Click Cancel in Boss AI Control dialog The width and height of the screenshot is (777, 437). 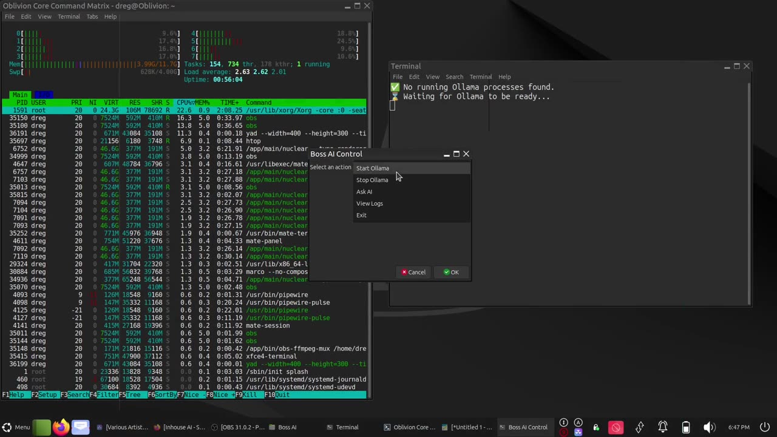[x=413, y=272]
